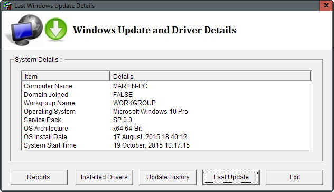
Task: Click the computer and globe icon
Action: pyautogui.click(x=25, y=30)
